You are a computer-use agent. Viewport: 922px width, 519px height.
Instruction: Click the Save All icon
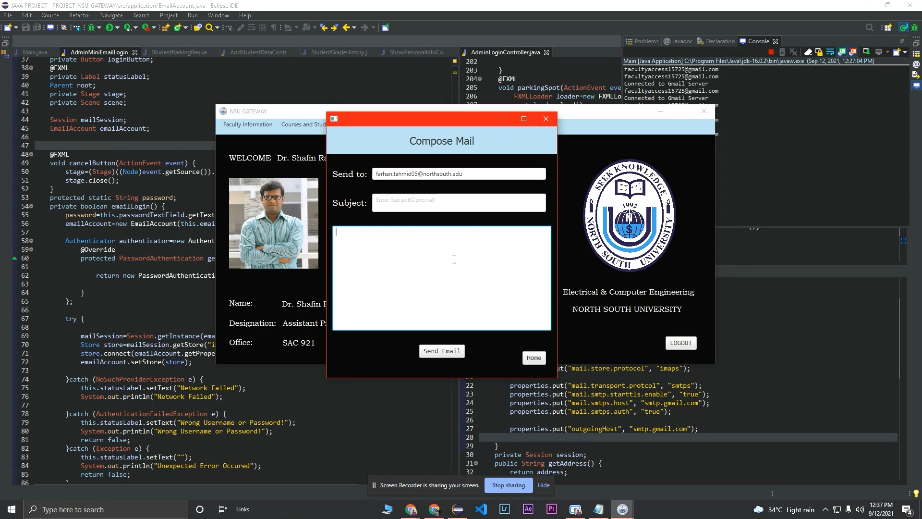[37, 27]
